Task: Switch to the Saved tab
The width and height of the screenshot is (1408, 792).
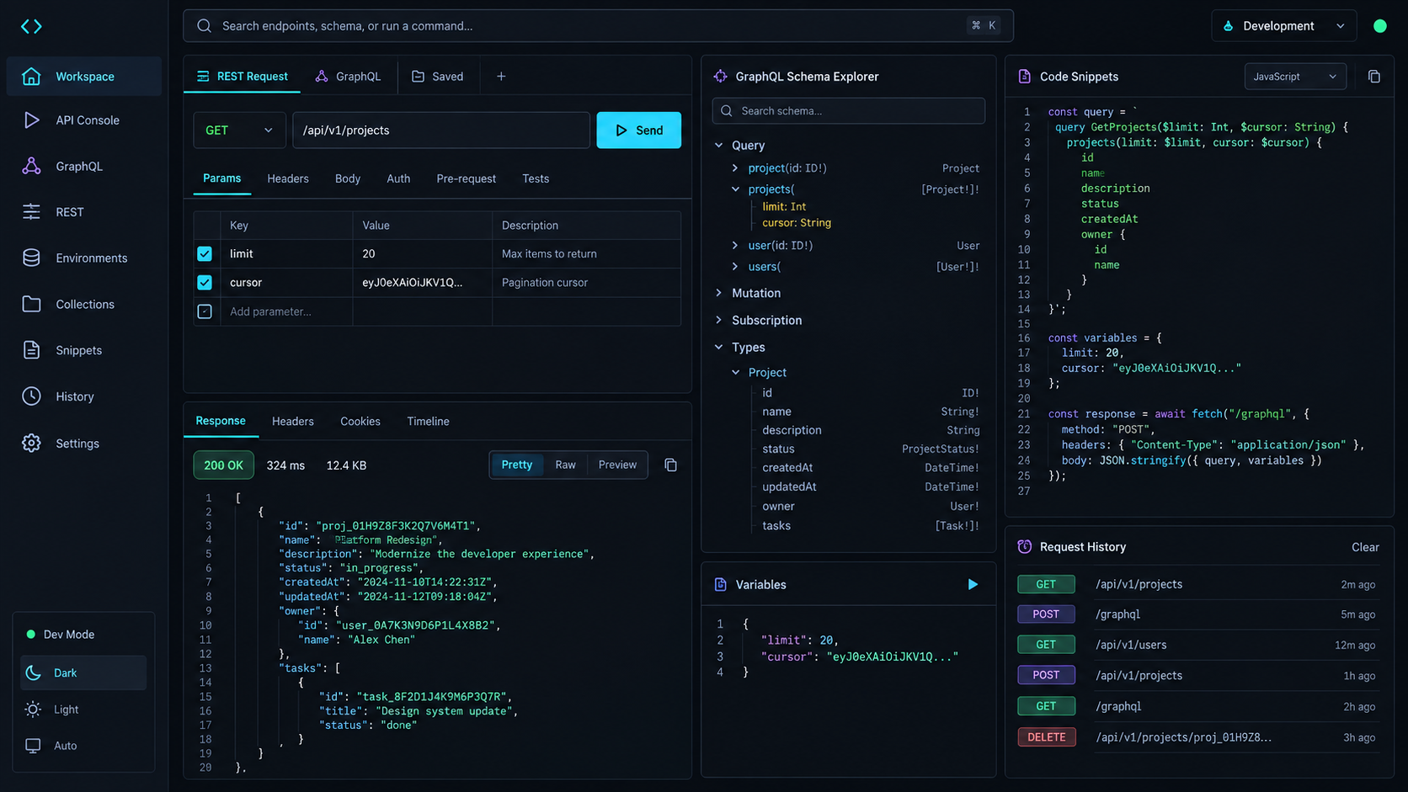Action: tap(438, 77)
